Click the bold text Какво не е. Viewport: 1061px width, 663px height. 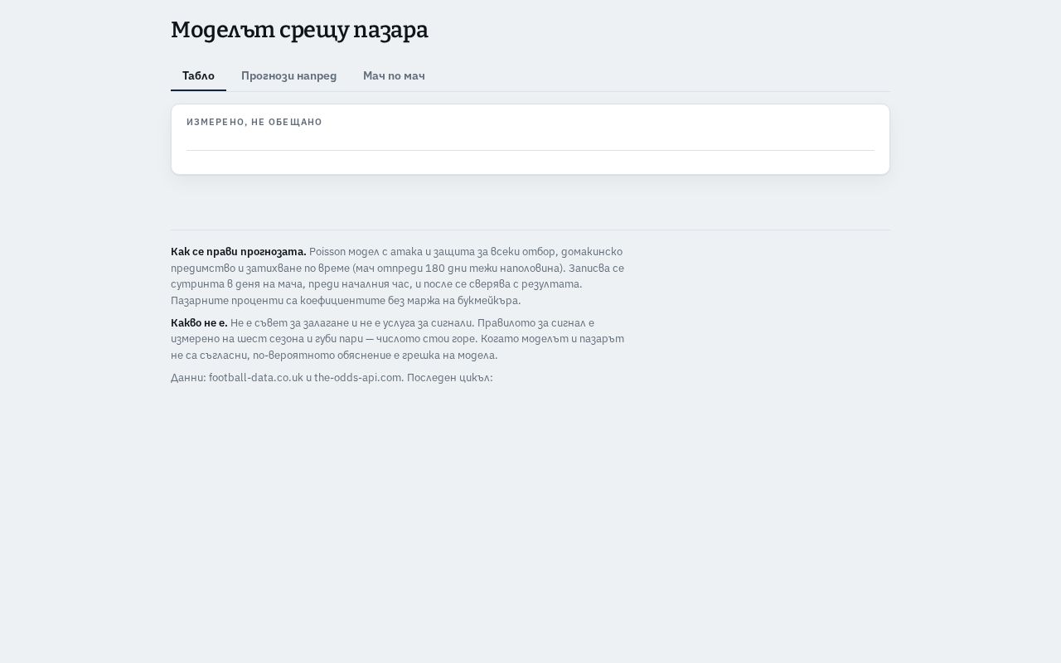(x=199, y=323)
